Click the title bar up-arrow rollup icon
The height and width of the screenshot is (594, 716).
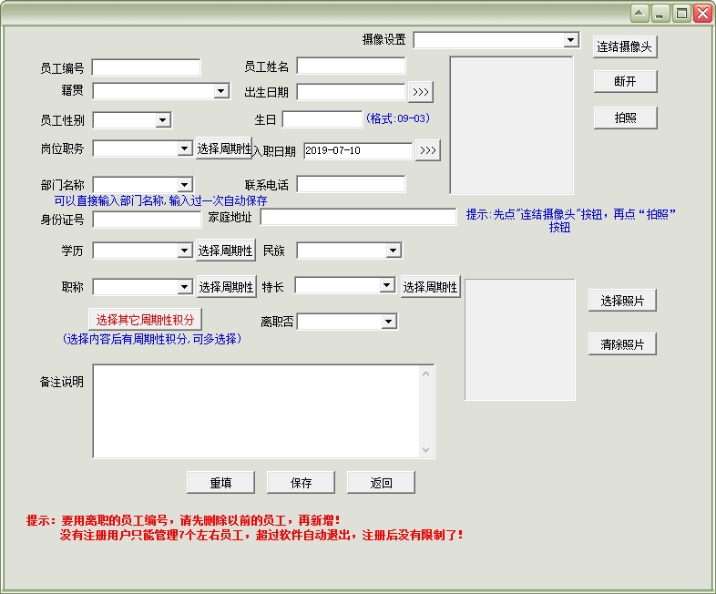tap(639, 14)
